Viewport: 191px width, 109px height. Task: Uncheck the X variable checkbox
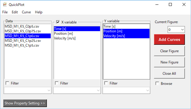coord(58,22)
